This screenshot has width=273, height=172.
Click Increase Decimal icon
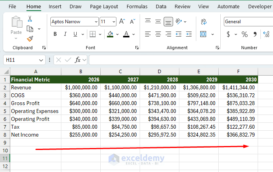(266, 34)
